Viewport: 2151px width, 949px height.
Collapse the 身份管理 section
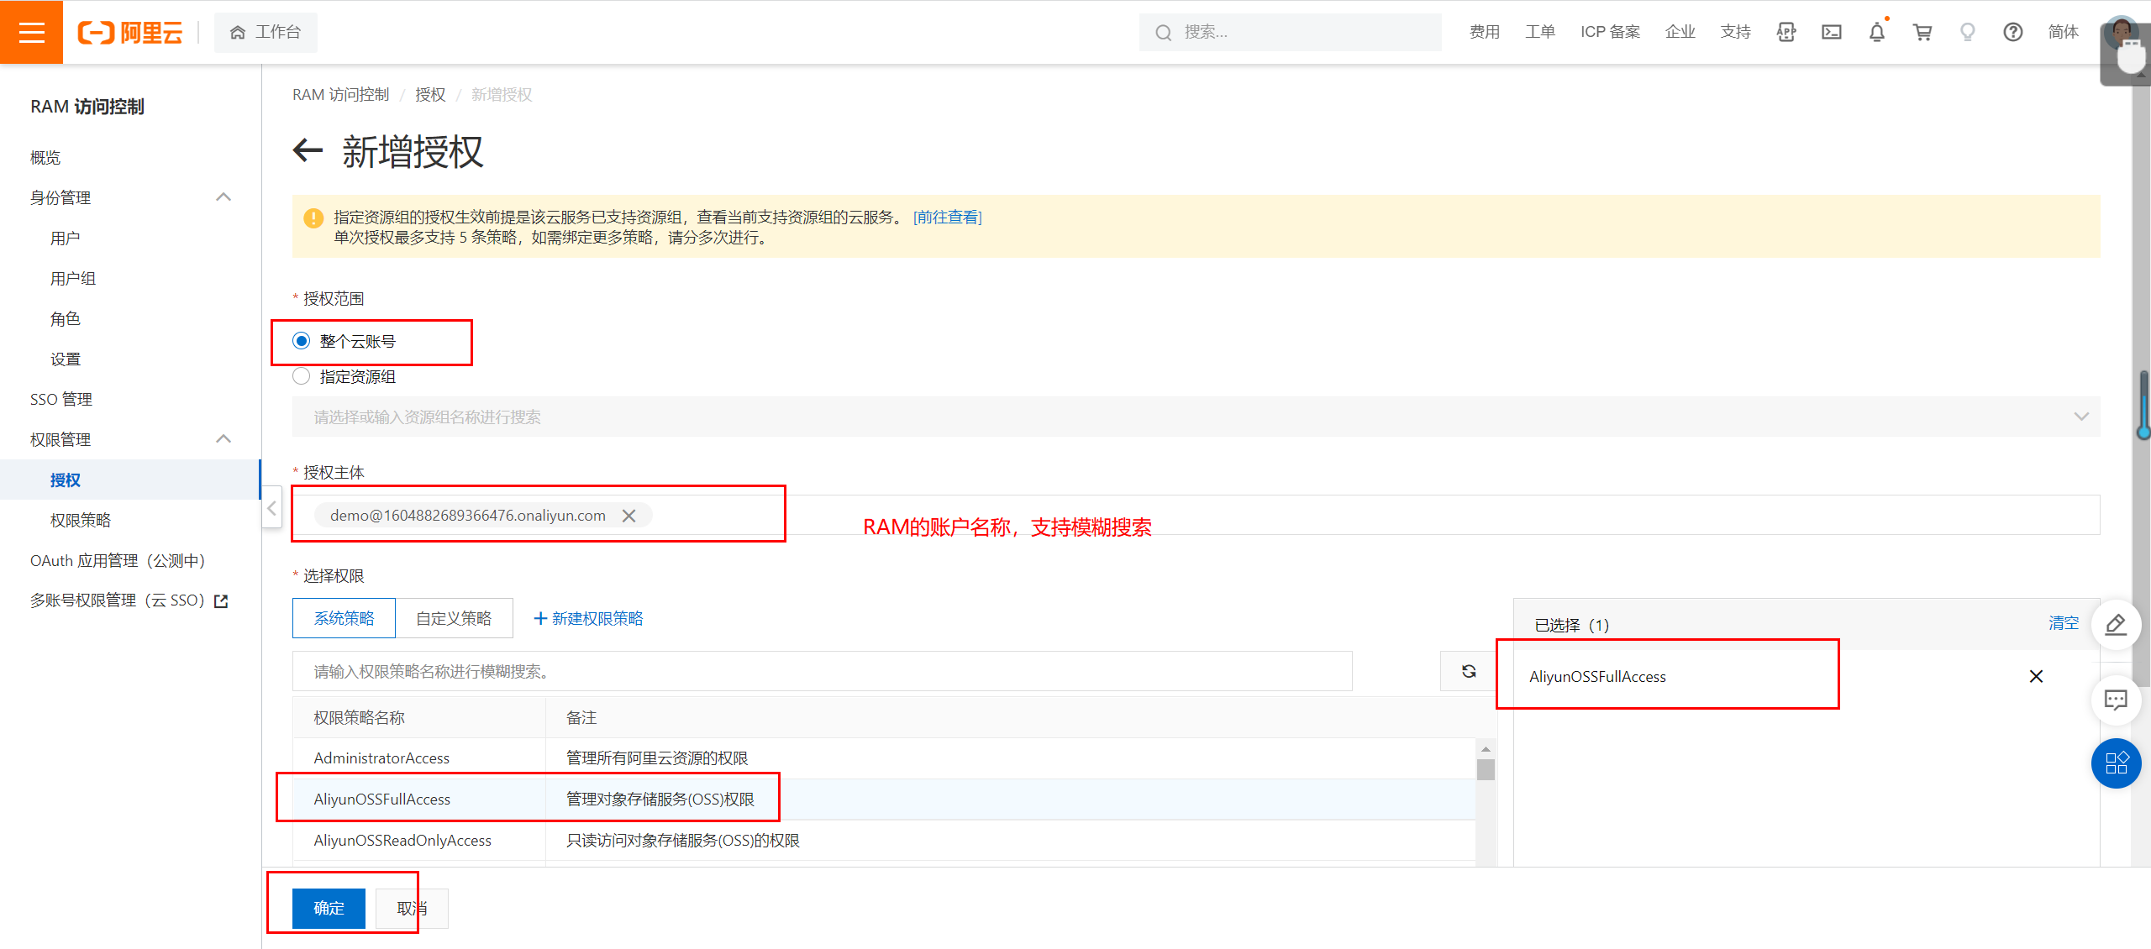click(224, 197)
